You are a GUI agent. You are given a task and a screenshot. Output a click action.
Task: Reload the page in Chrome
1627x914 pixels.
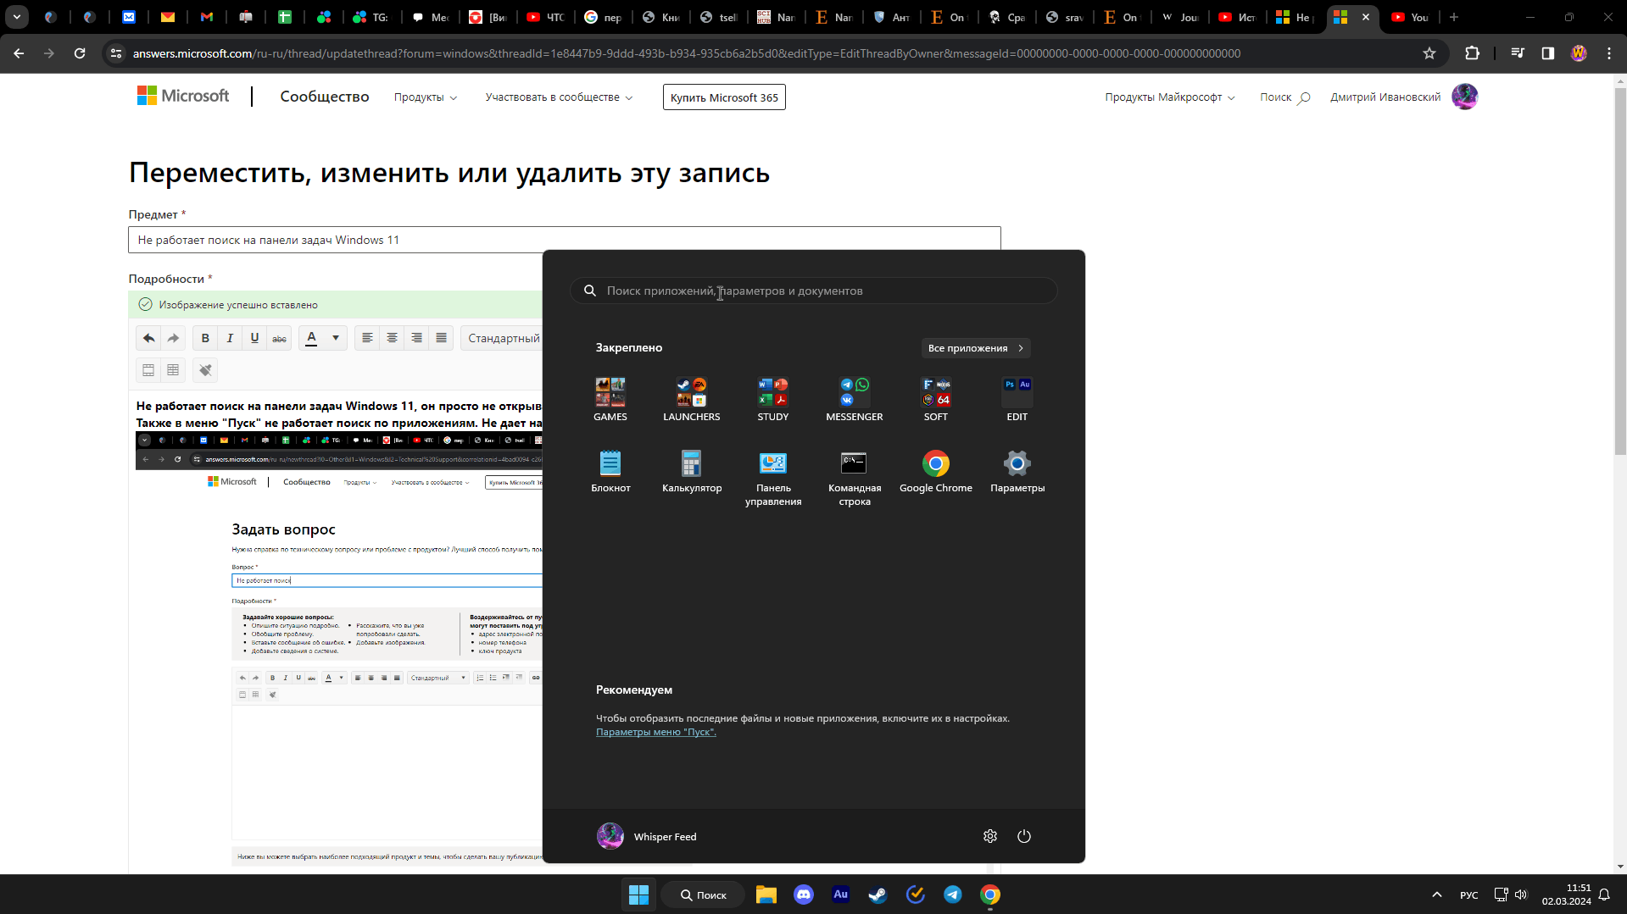(80, 53)
